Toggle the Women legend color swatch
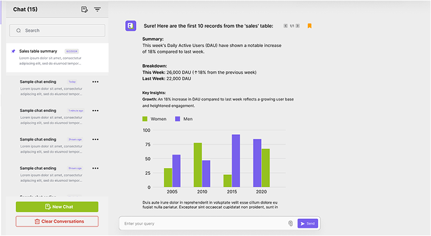Image resolution: width=431 pixels, height=236 pixels. pyautogui.click(x=145, y=119)
